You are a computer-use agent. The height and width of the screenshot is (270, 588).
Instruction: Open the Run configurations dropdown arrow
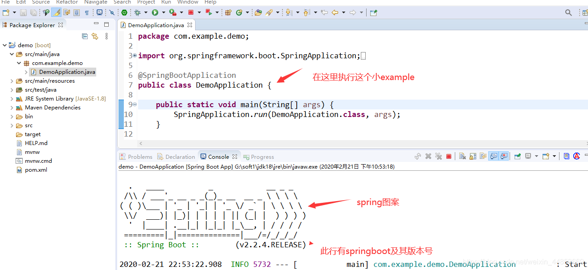pyautogui.click(x=163, y=12)
